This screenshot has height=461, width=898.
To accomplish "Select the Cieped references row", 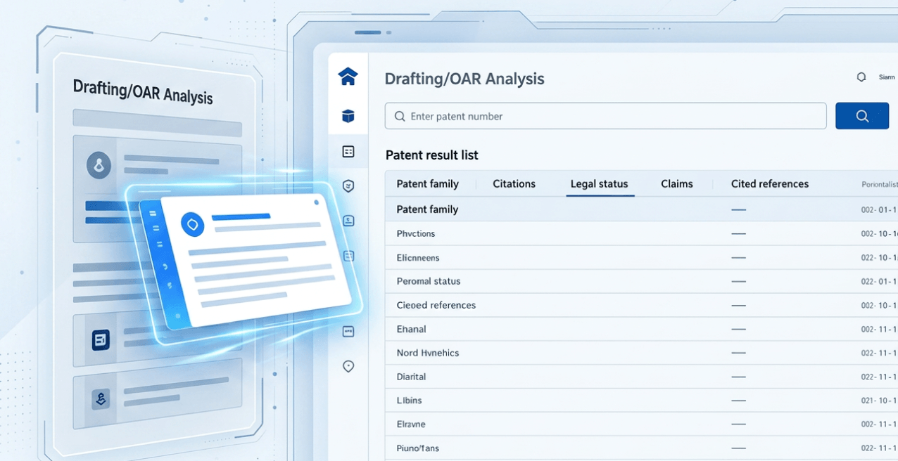I will [641, 305].
